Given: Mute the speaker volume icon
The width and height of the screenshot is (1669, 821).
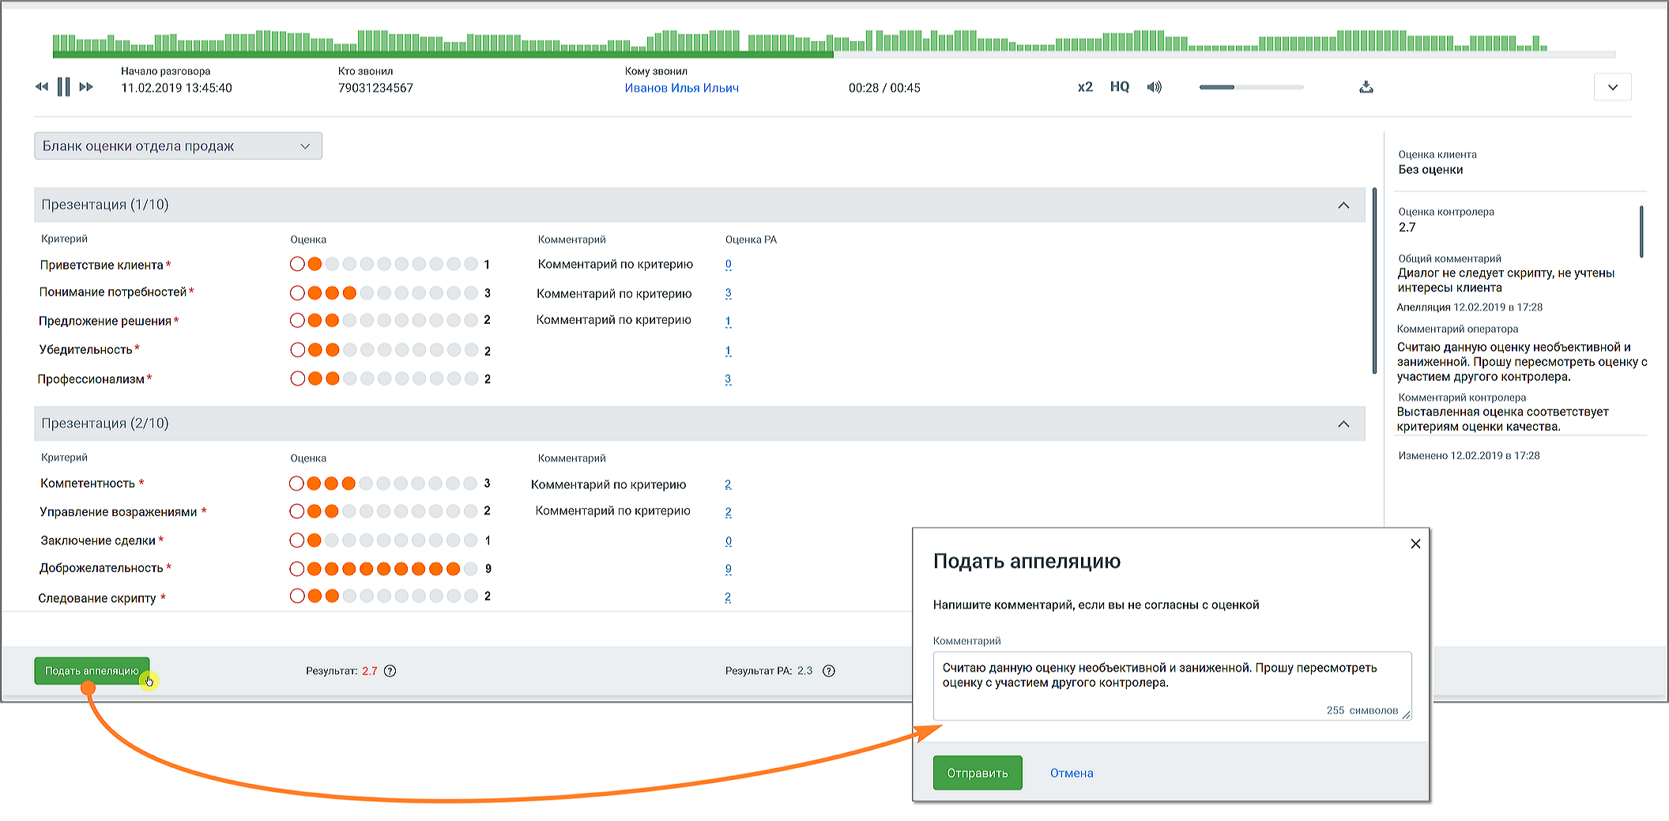Looking at the screenshot, I should [1155, 87].
